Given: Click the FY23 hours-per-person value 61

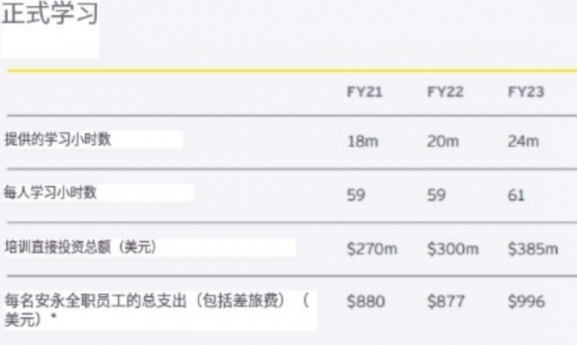Looking at the screenshot, I should pyautogui.click(x=516, y=196).
